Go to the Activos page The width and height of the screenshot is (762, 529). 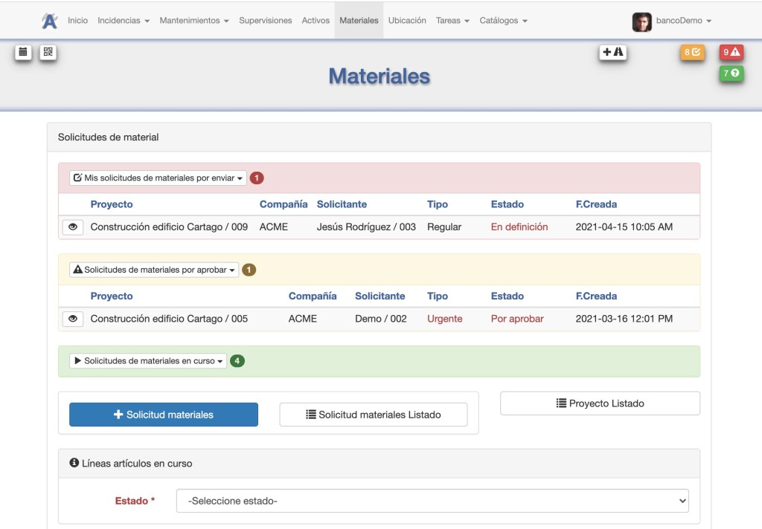point(316,21)
